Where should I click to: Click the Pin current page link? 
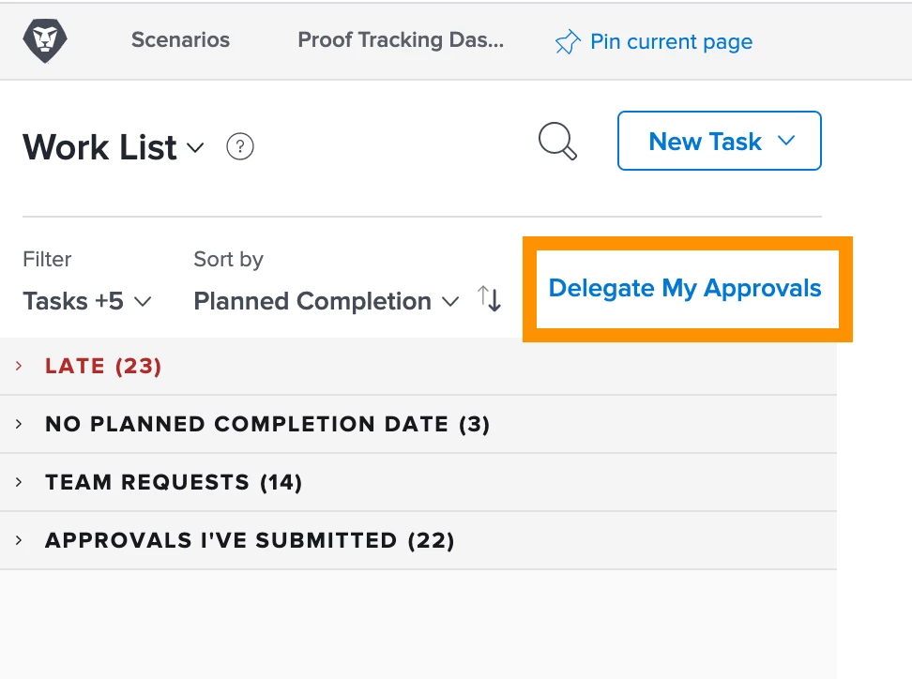[671, 42]
